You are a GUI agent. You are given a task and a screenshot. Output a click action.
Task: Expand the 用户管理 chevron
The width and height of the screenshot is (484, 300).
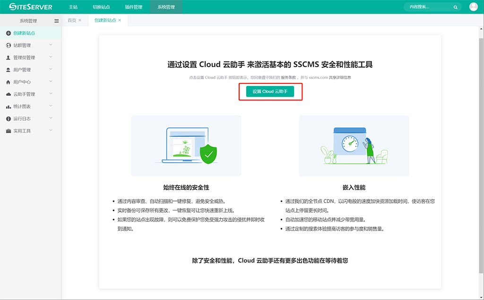click(x=51, y=69)
